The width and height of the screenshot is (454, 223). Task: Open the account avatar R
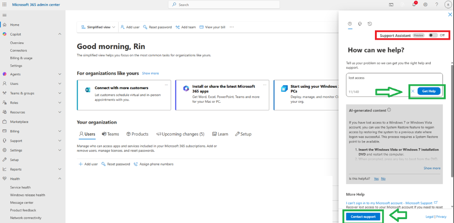coord(448,5)
